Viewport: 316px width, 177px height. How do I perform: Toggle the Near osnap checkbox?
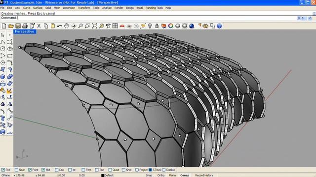pos(16,170)
